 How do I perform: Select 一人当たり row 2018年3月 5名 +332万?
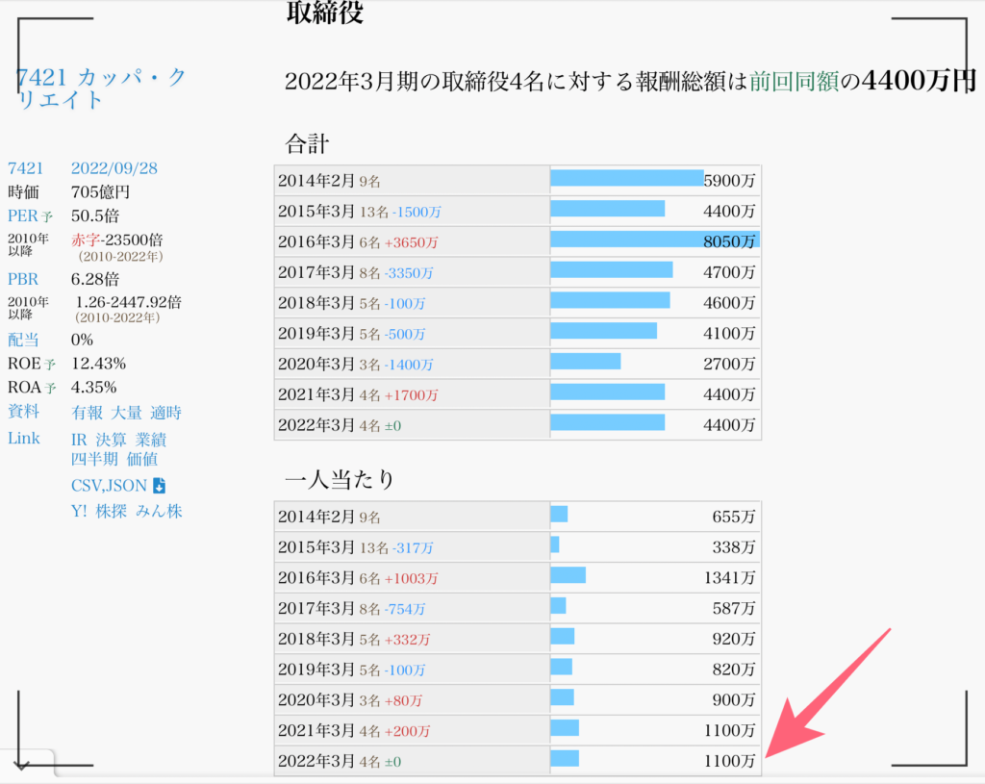pyautogui.click(x=518, y=640)
